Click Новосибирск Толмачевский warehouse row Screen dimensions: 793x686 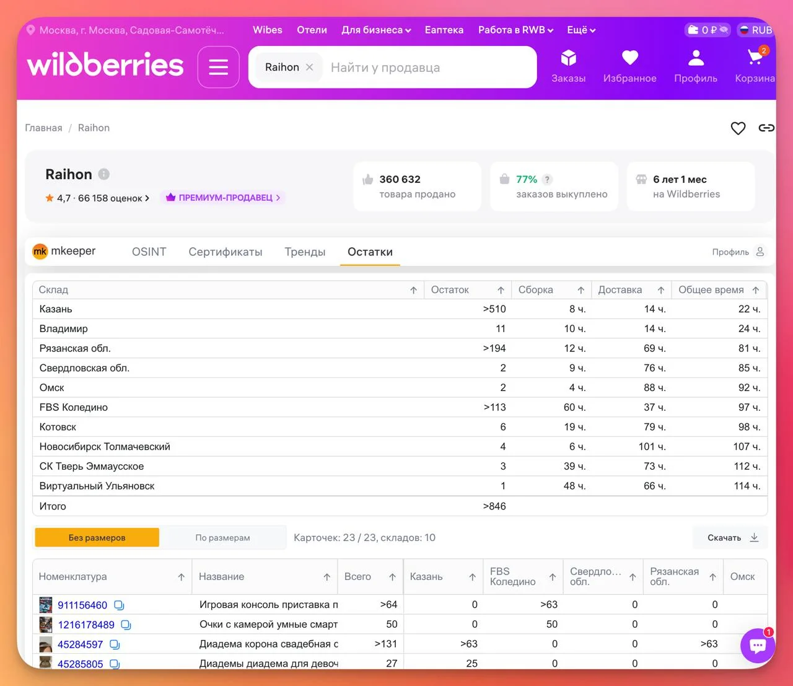400,447
